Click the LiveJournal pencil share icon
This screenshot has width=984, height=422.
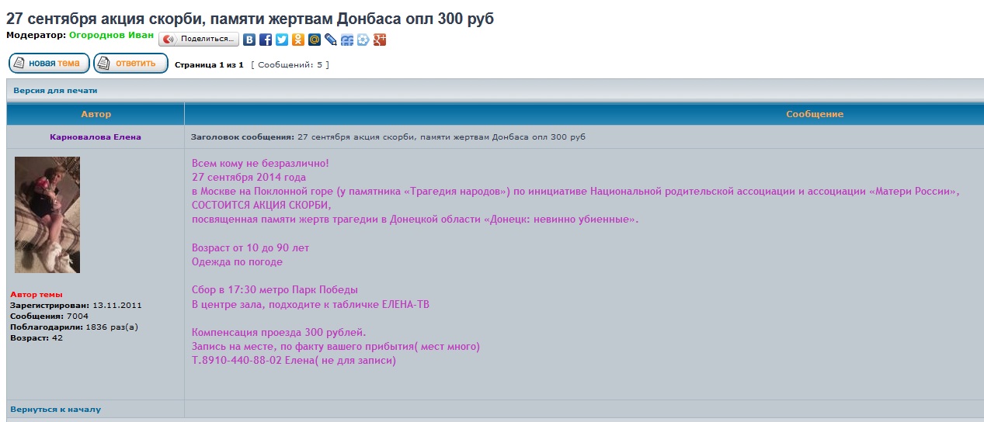331,40
